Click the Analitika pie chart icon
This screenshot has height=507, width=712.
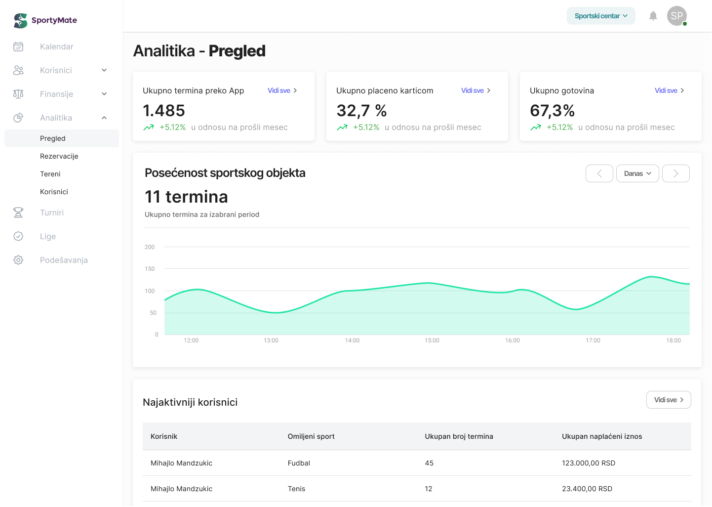pos(18,118)
